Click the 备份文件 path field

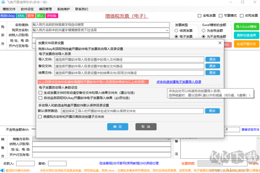coord(129,66)
